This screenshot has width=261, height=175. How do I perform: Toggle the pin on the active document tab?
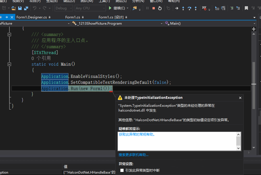7,17
